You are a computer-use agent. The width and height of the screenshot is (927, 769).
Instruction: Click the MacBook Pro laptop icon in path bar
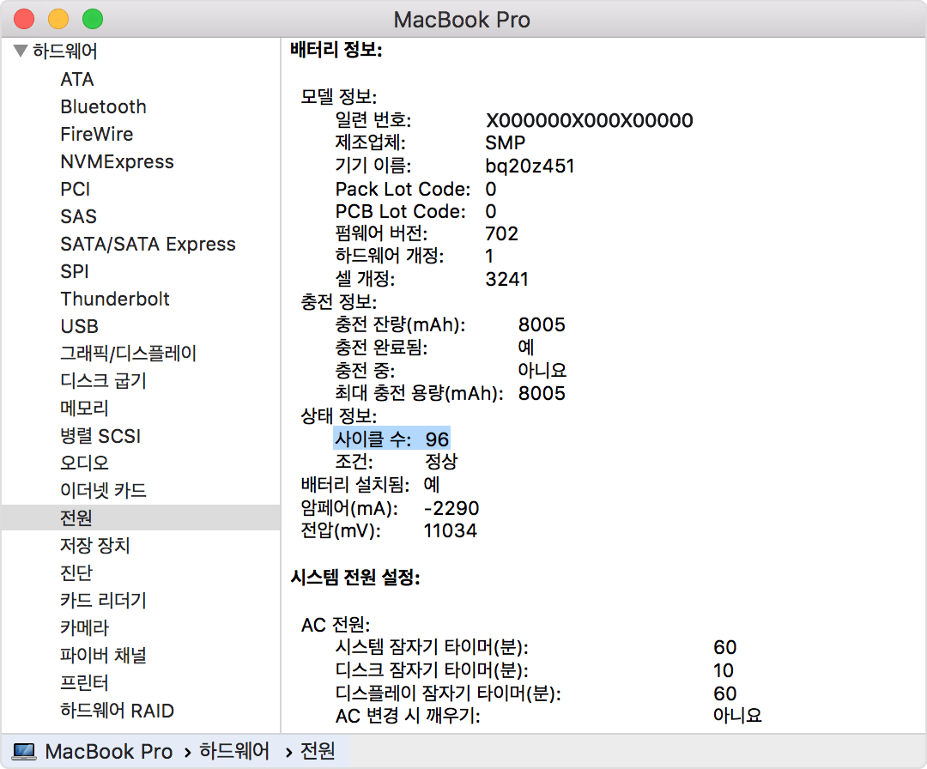pyautogui.click(x=24, y=752)
